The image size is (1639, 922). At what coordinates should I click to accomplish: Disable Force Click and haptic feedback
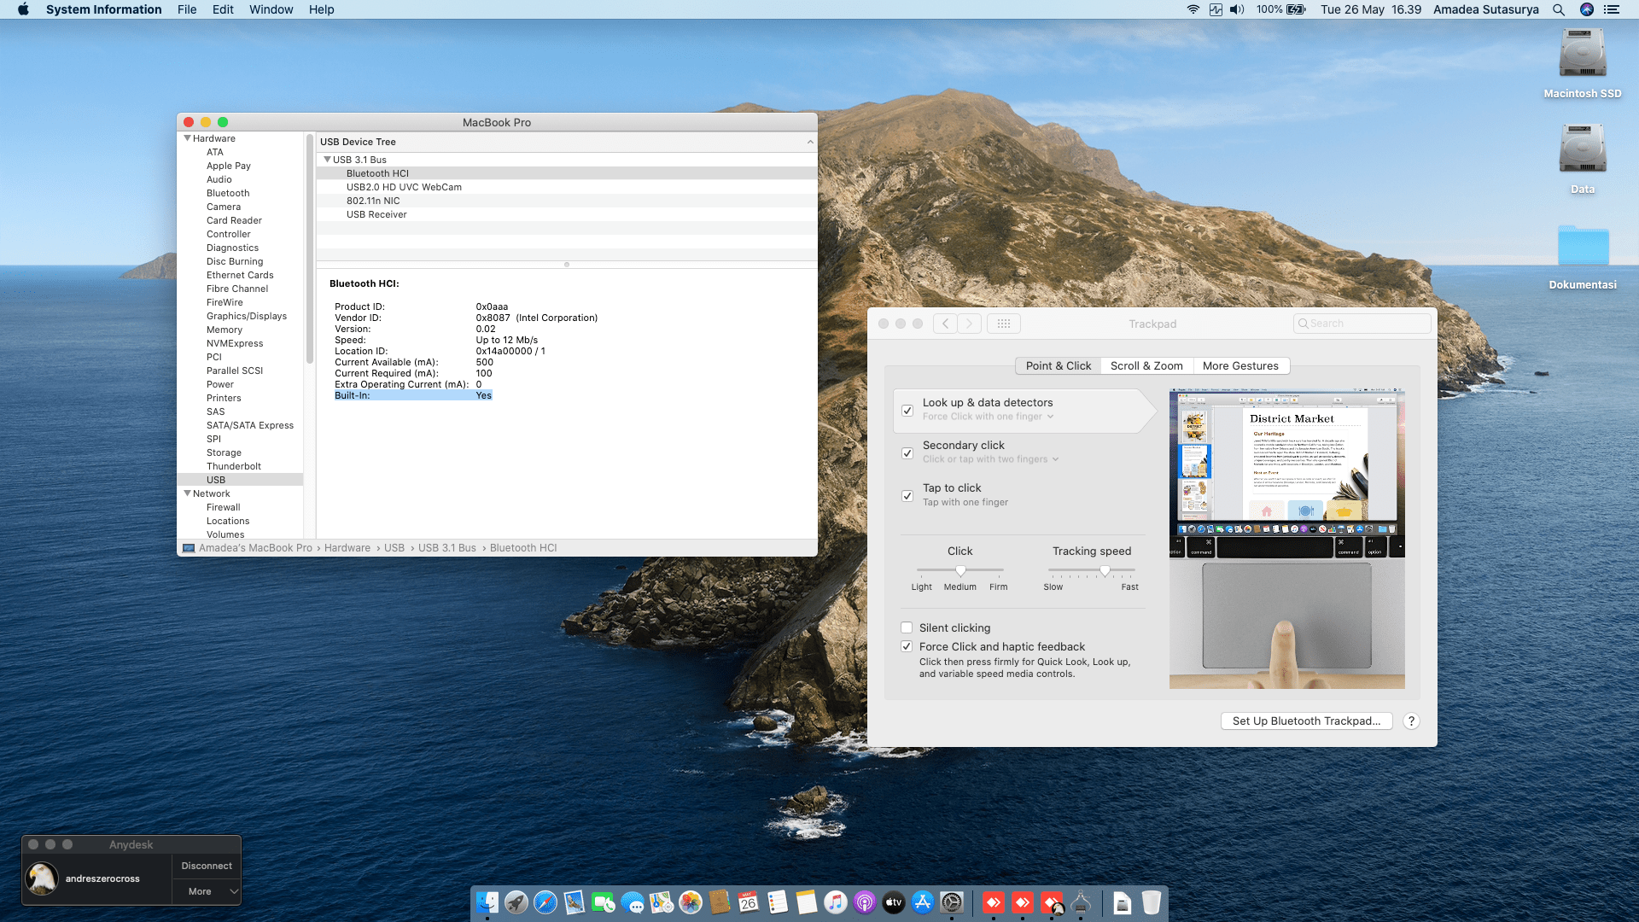(907, 647)
